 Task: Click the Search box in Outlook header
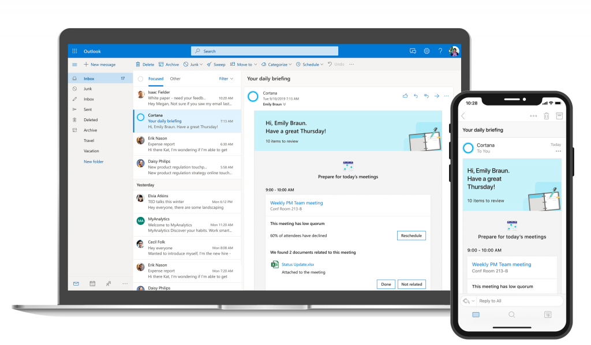click(x=264, y=51)
